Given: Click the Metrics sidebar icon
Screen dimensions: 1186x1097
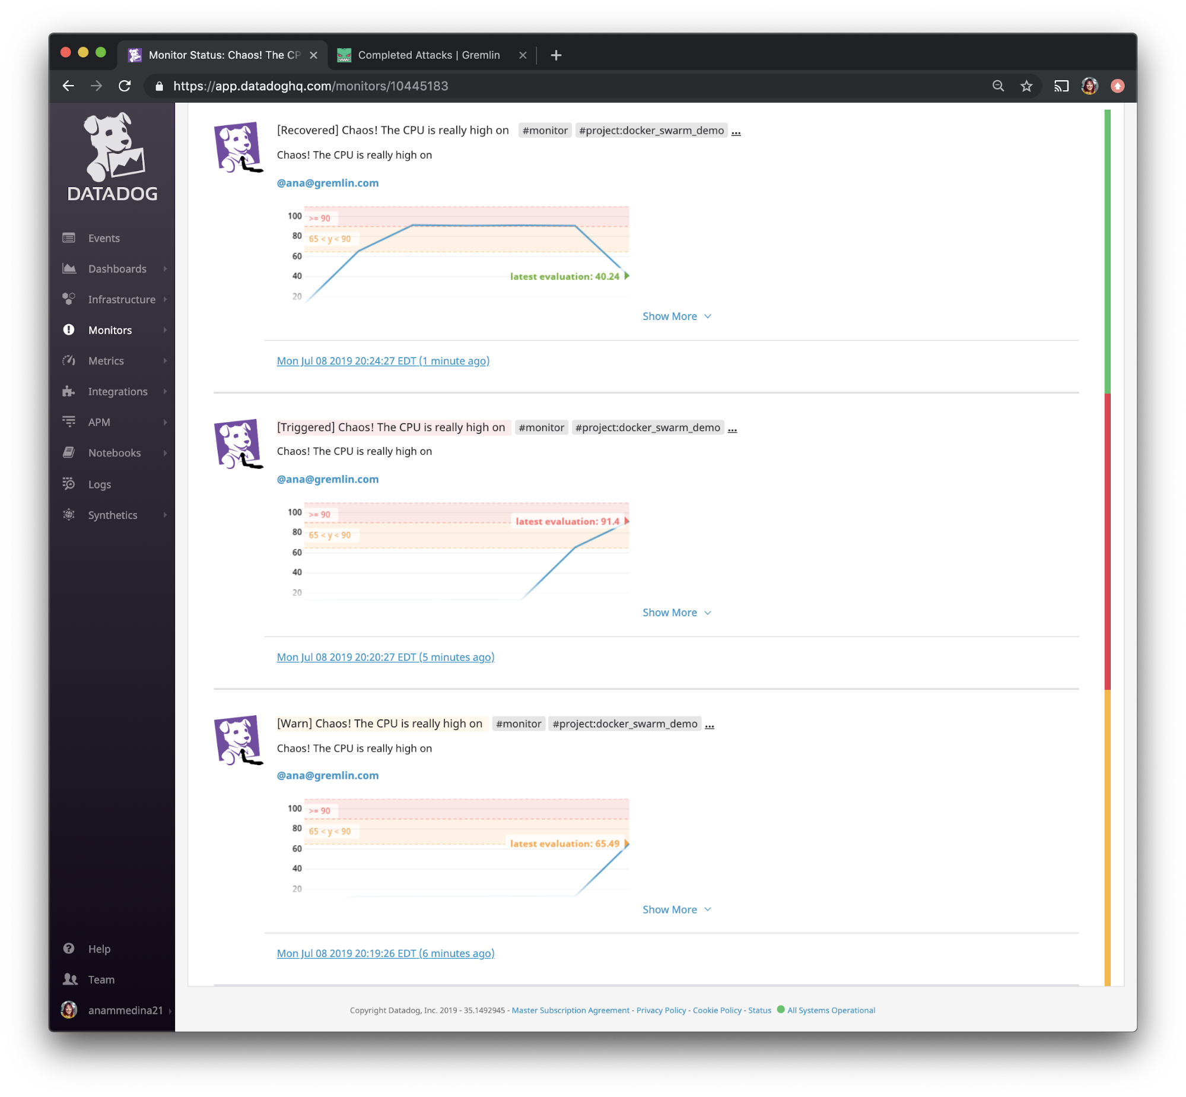Looking at the screenshot, I should point(70,361).
